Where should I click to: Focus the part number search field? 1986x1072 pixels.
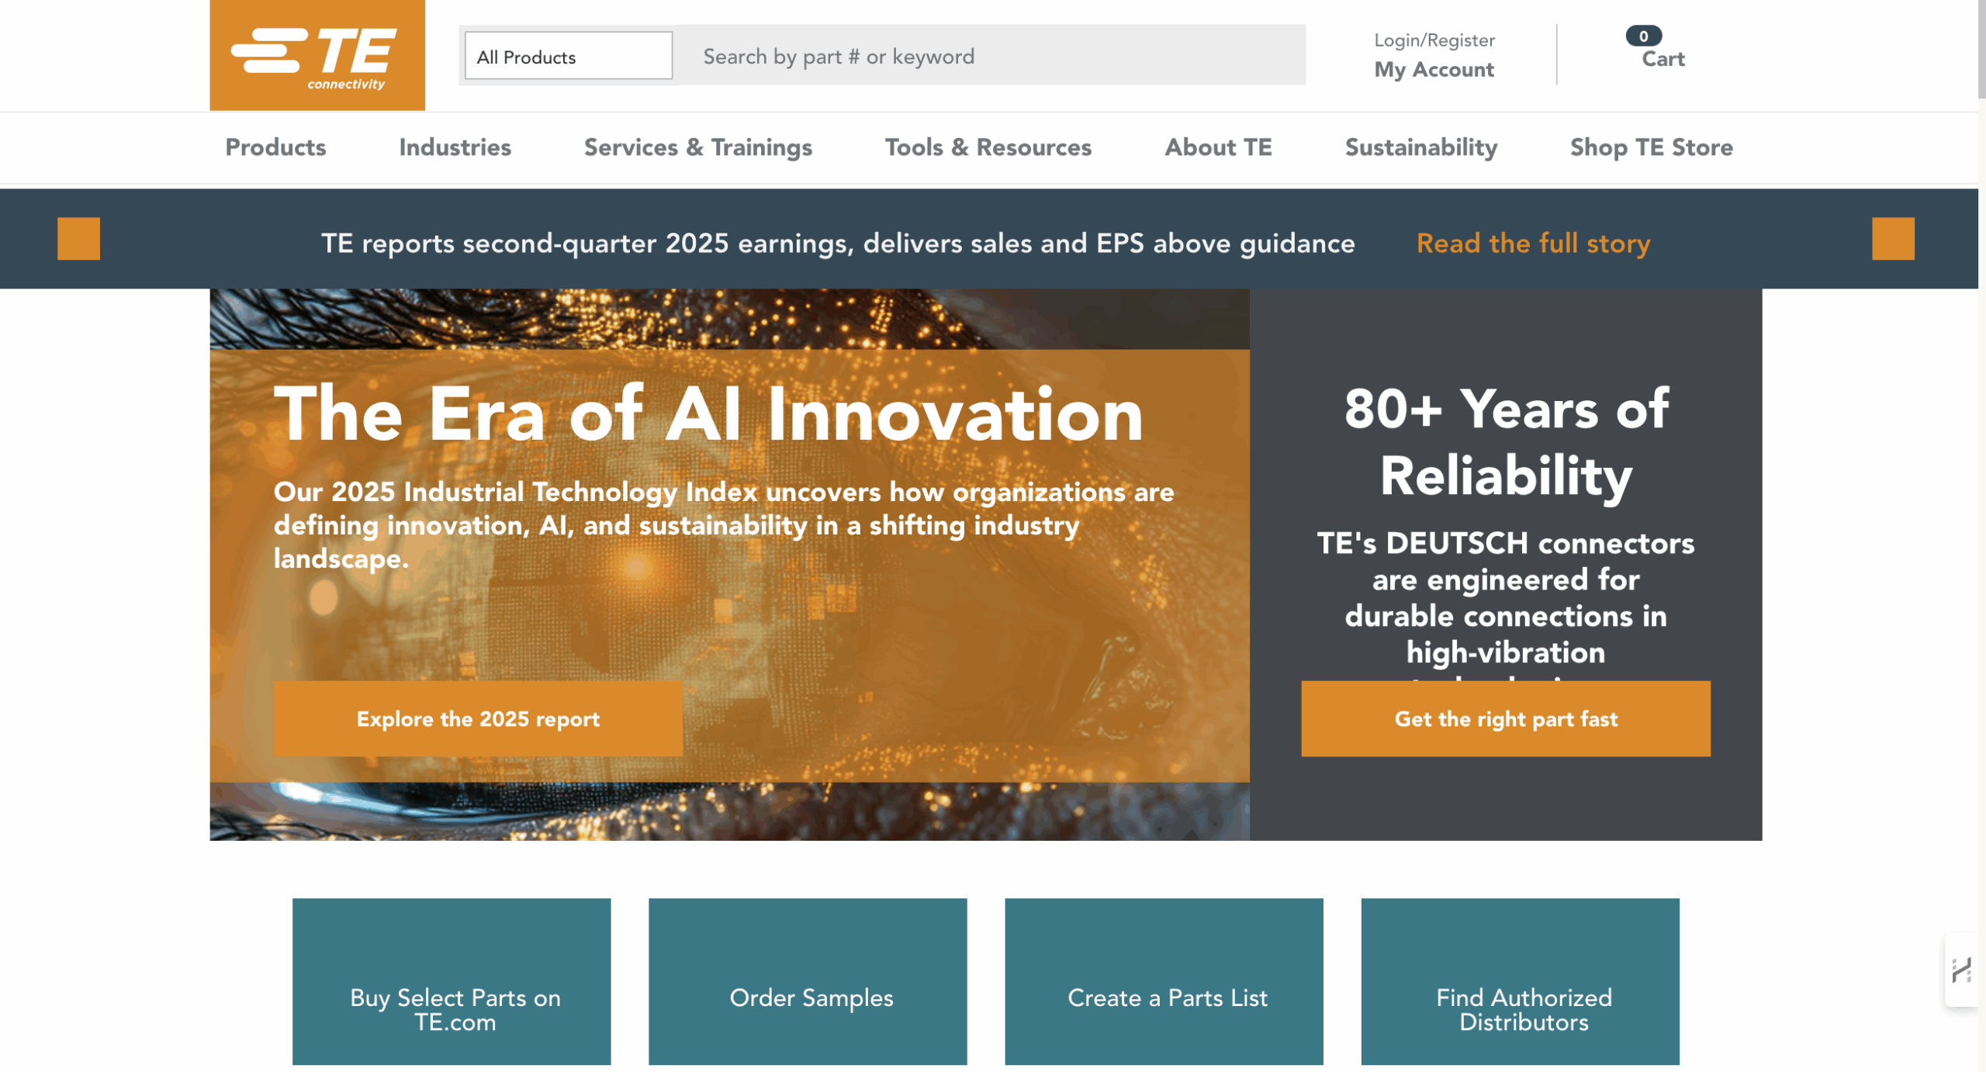pos(991,56)
